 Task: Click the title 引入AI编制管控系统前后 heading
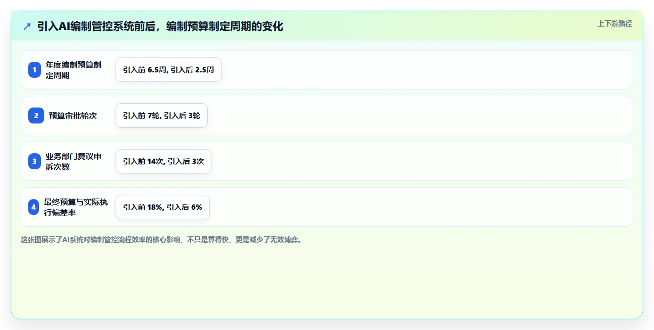pyautogui.click(x=160, y=27)
